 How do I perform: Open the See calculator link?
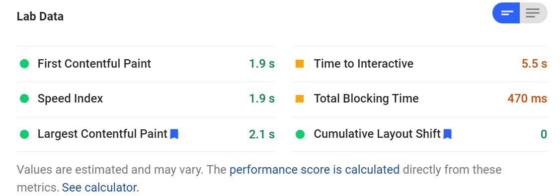[100, 187]
